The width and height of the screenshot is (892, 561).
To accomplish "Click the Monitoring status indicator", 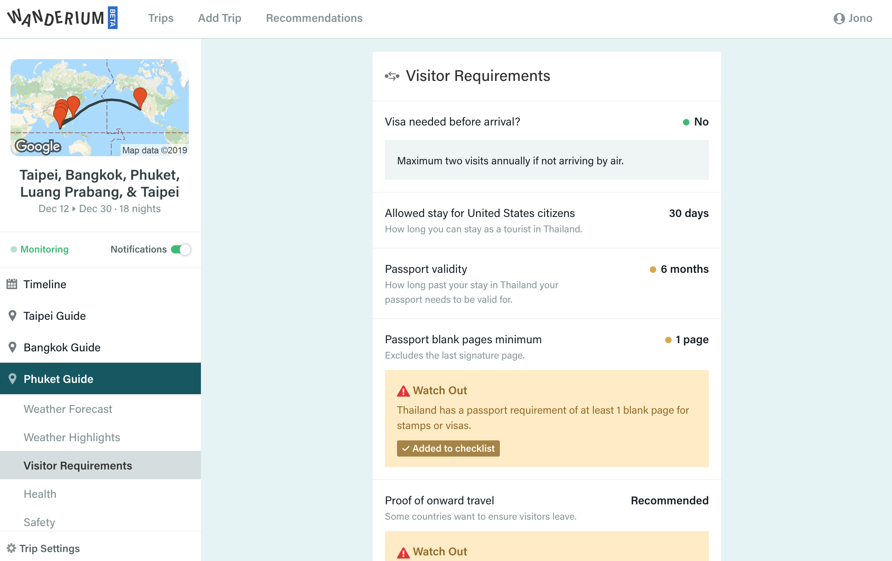I will (x=40, y=249).
